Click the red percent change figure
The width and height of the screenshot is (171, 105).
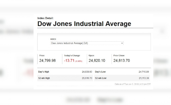(x=79, y=61)
